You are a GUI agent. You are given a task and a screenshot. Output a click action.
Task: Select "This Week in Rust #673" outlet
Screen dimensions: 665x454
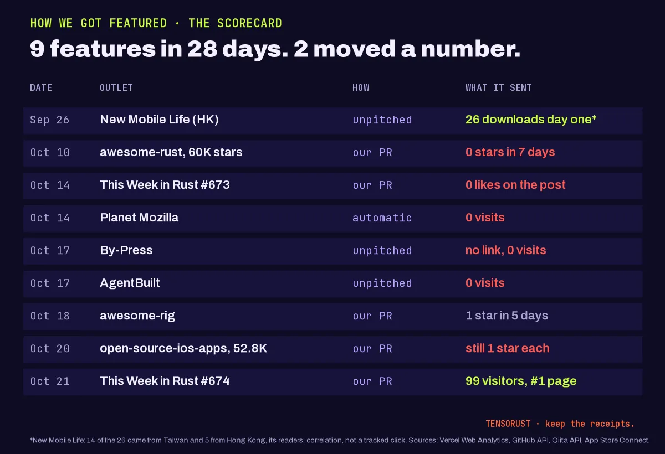(165, 185)
